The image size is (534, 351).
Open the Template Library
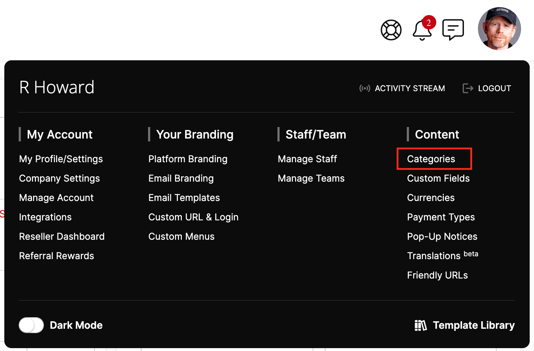click(x=464, y=325)
